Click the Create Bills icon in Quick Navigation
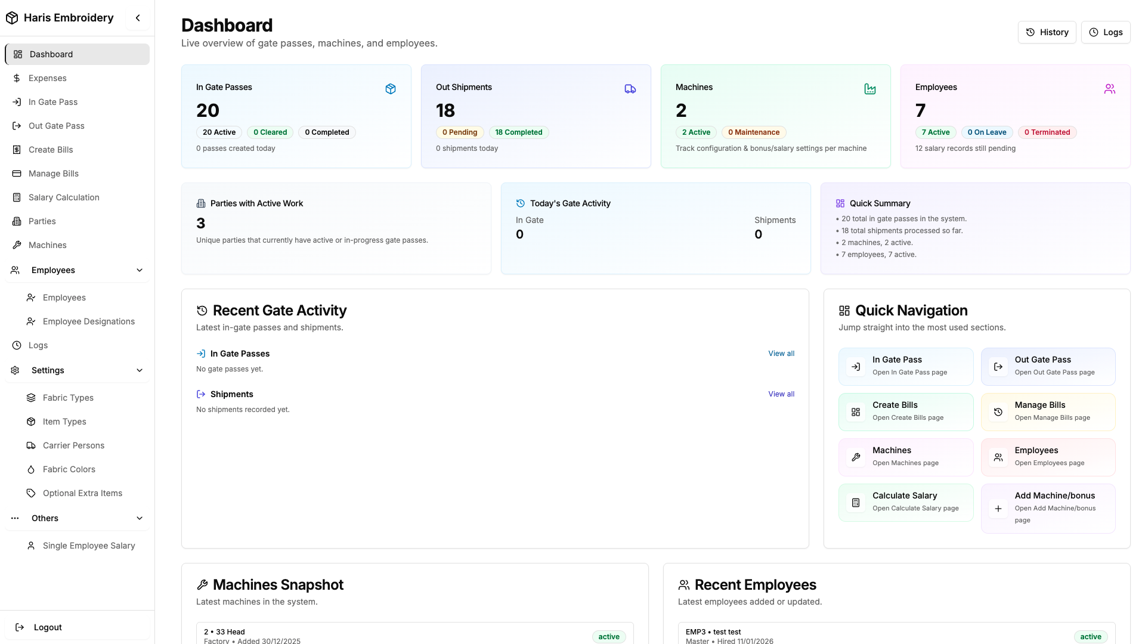The height and width of the screenshot is (644, 1145). click(x=856, y=412)
